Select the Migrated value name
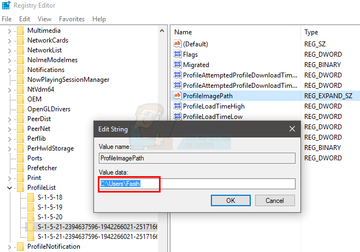The width and height of the screenshot is (360, 252). click(x=196, y=65)
